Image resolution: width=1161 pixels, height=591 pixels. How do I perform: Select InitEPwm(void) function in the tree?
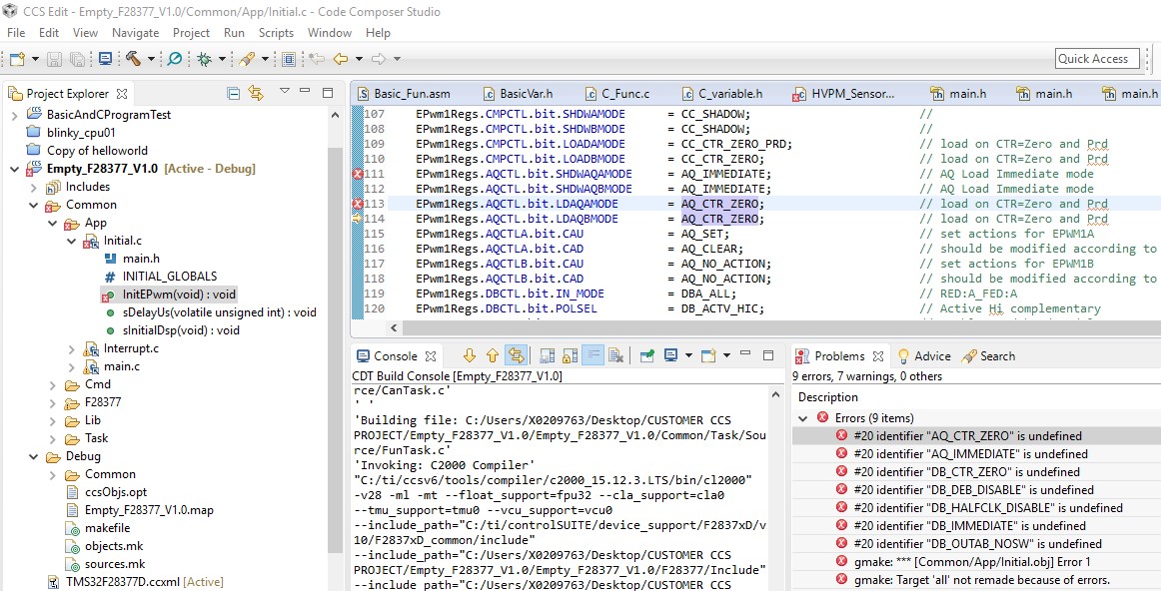click(179, 295)
